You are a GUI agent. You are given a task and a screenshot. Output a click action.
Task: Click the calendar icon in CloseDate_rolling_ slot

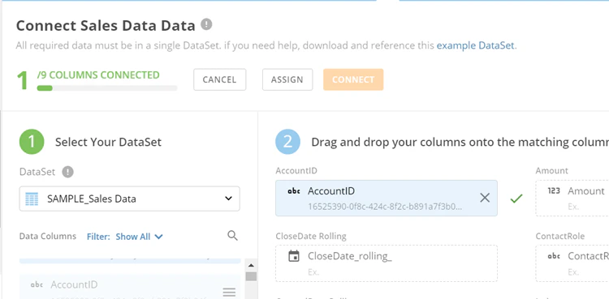click(294, 256)
